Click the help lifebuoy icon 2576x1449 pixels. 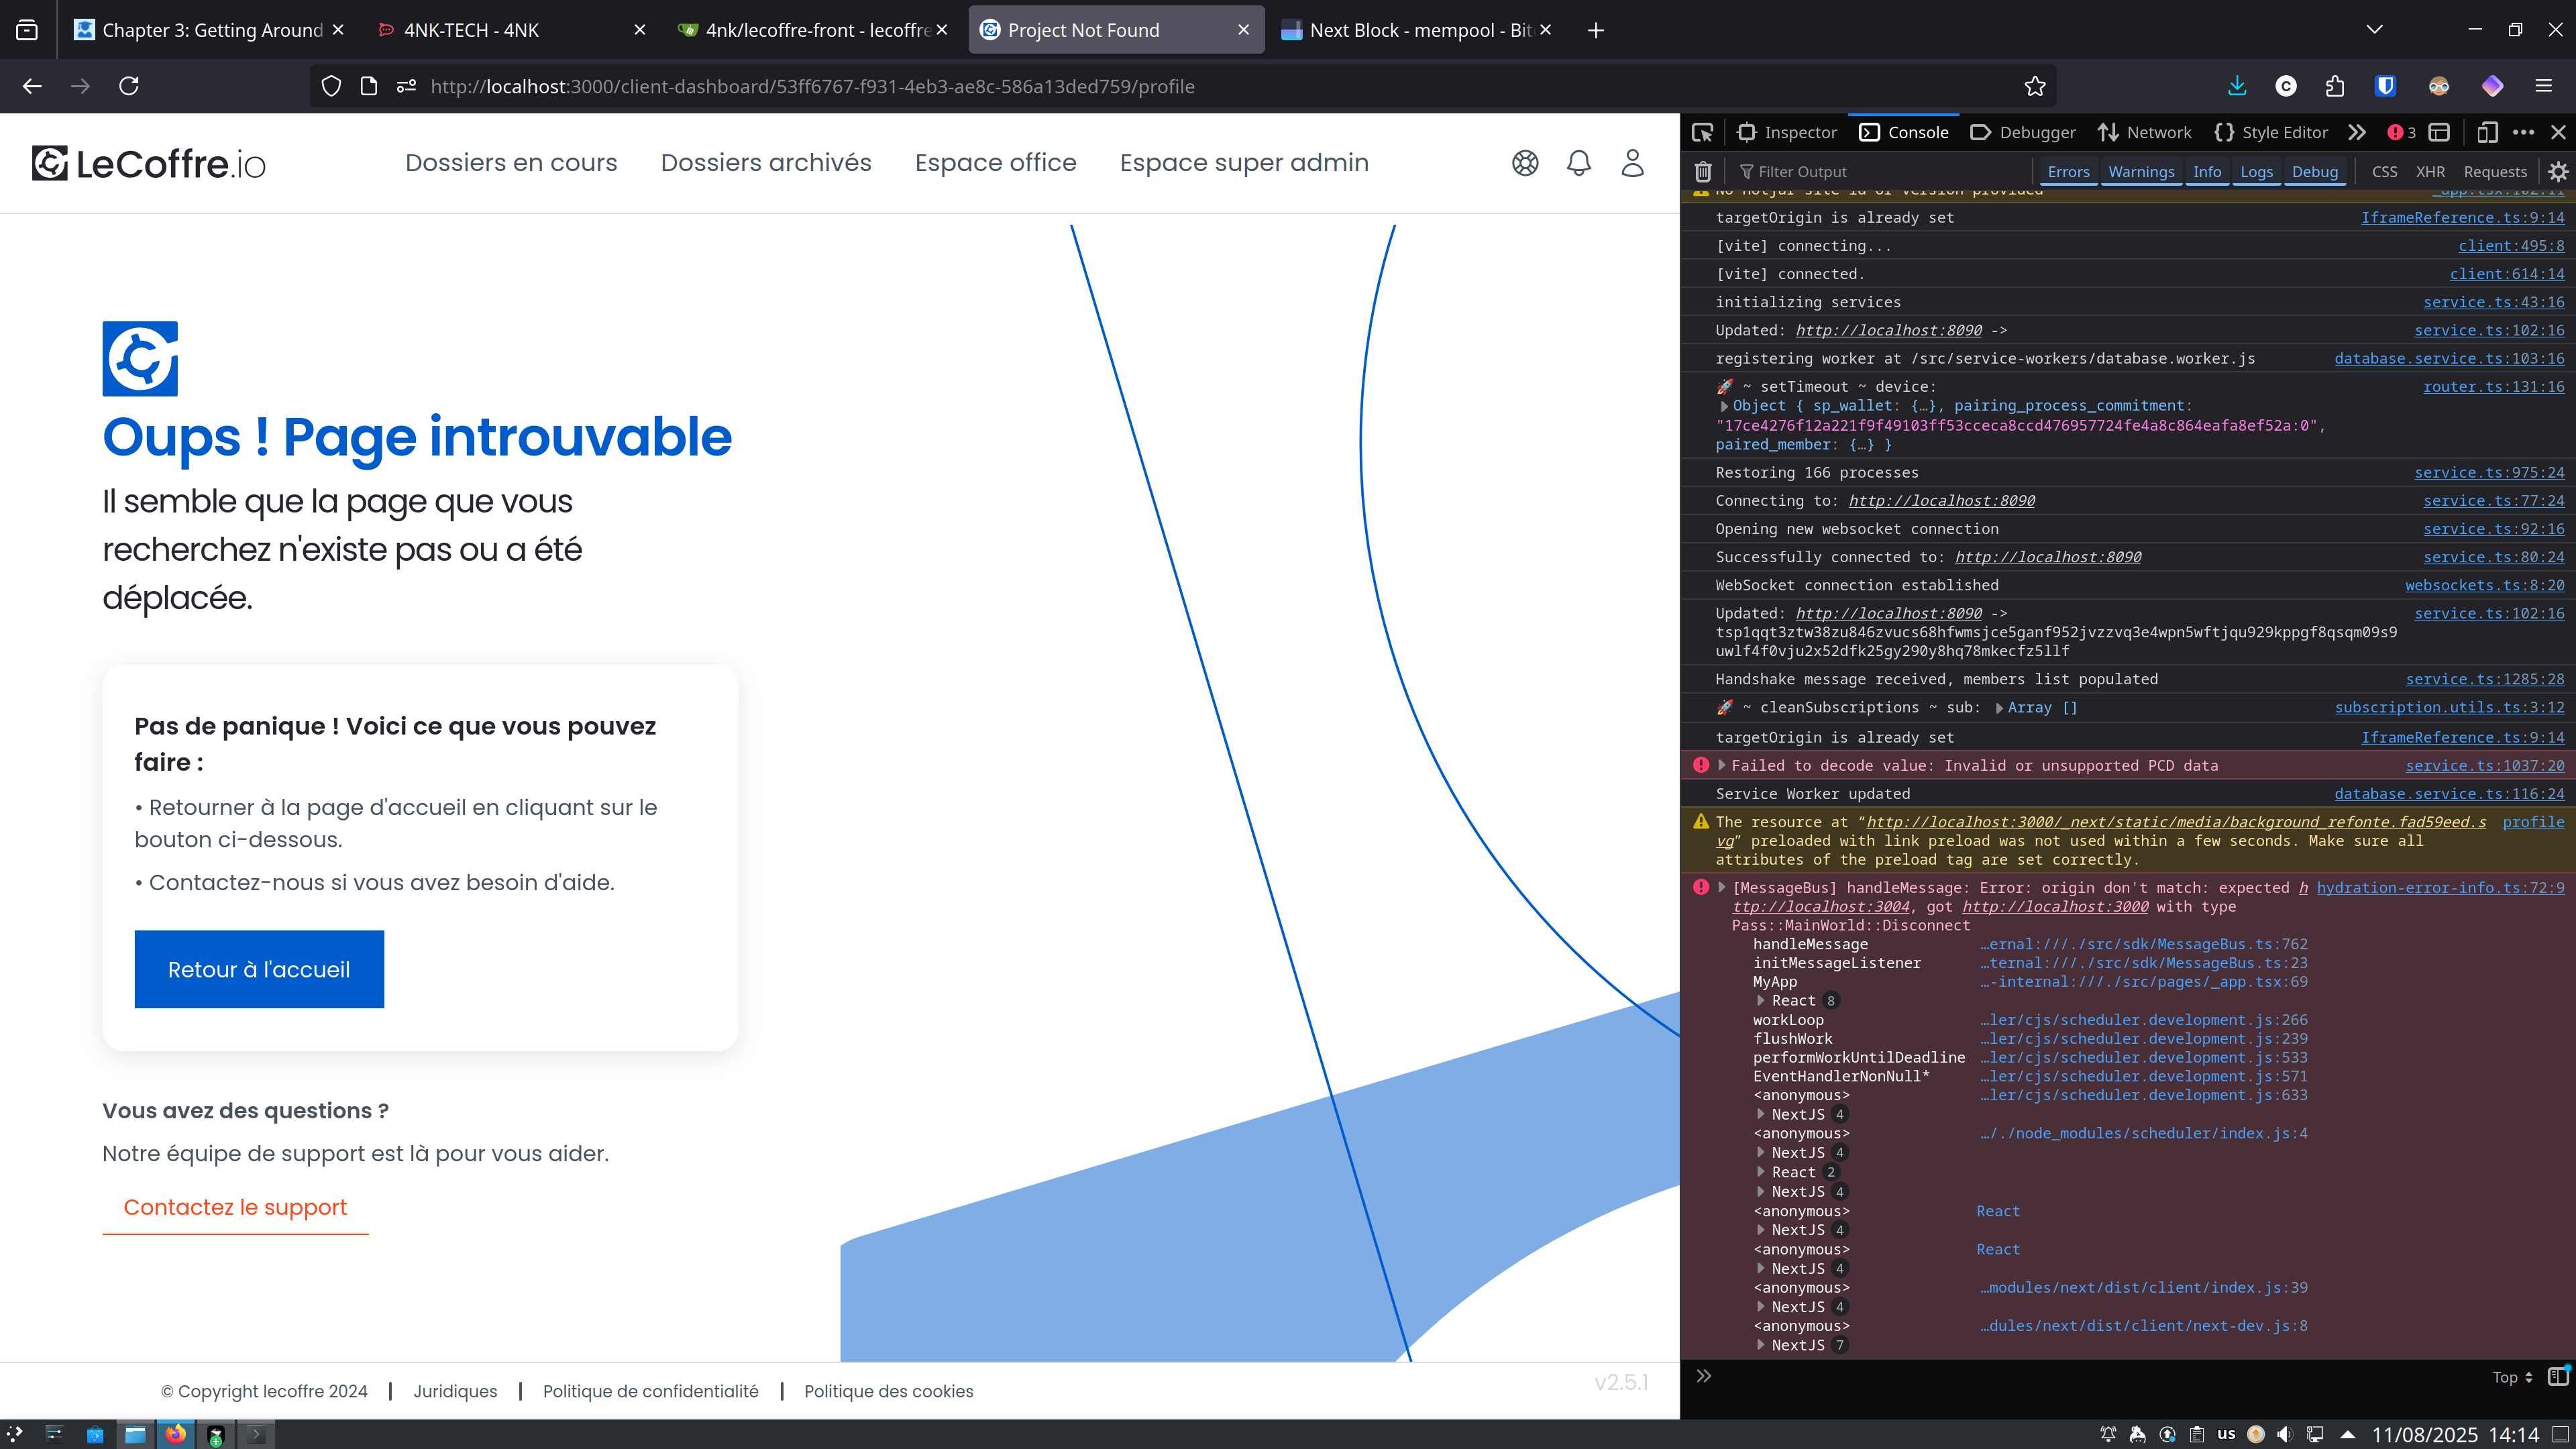pyautogui.click(x=1525, y=163)
